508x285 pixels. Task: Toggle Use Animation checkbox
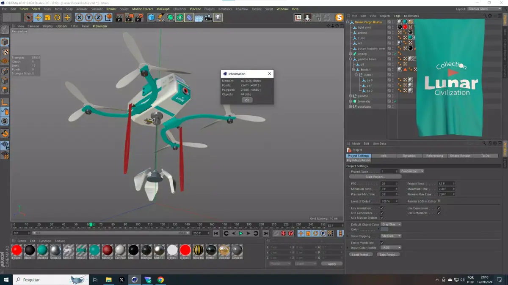pyautogui.click(x=382, y=208)
